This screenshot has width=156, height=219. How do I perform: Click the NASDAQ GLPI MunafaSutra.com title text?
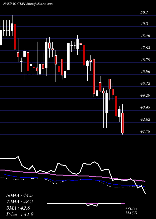[x=28, y=4]
